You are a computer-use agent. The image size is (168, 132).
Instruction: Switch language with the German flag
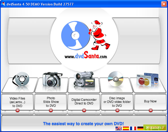click(140, 128)
